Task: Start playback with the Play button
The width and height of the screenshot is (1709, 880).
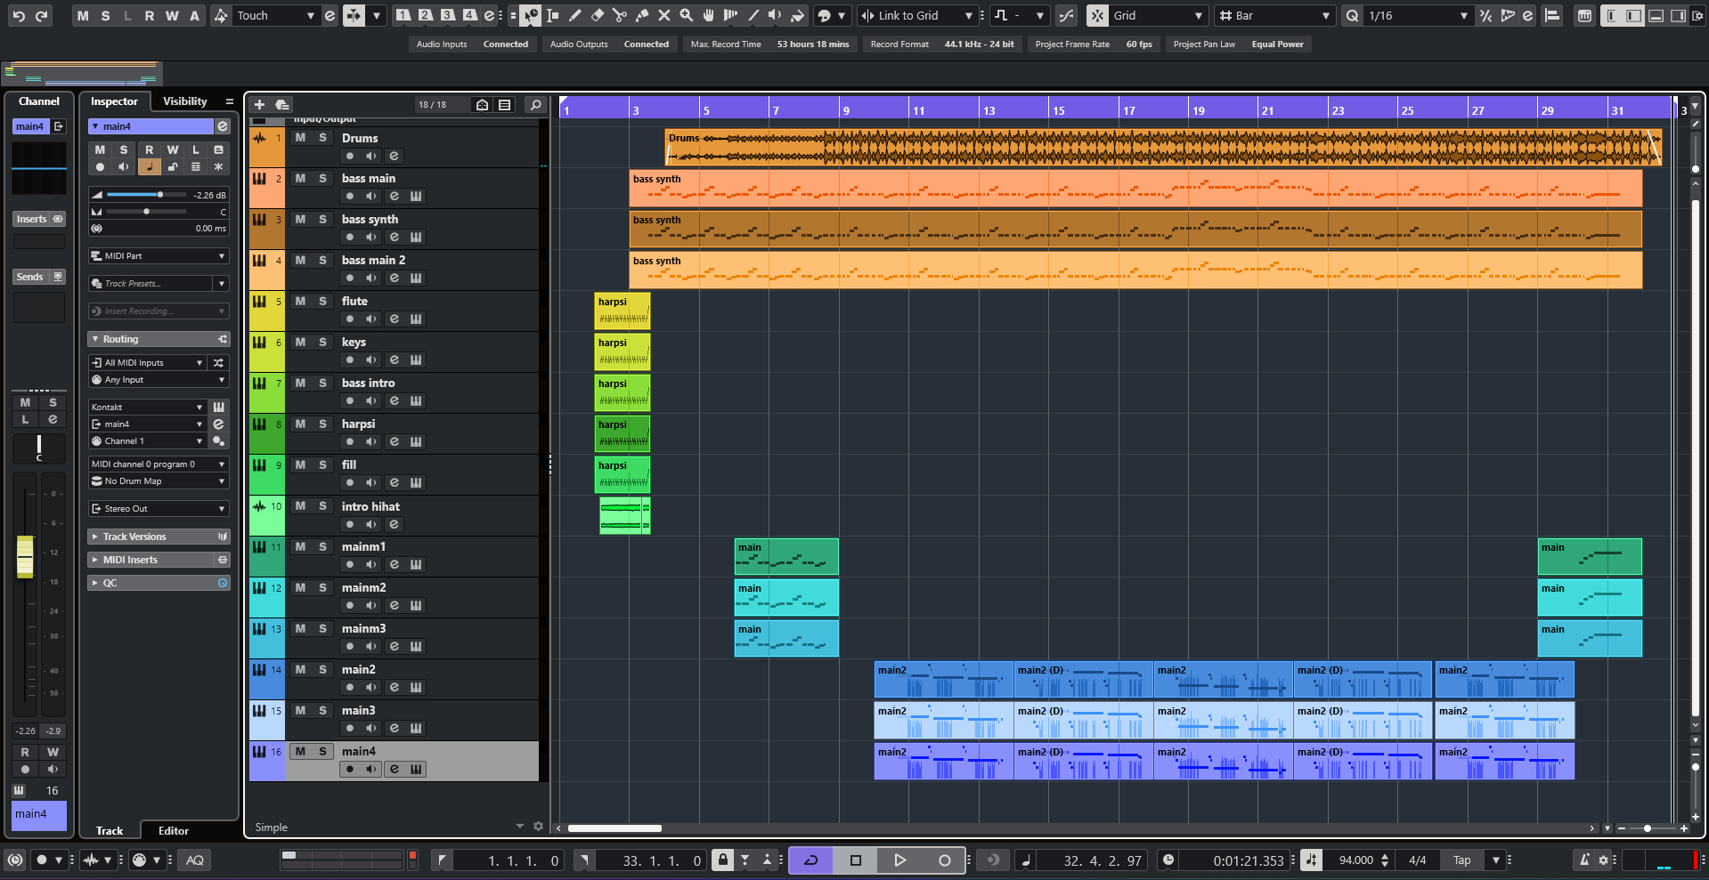Action: [x=900, y=860]
